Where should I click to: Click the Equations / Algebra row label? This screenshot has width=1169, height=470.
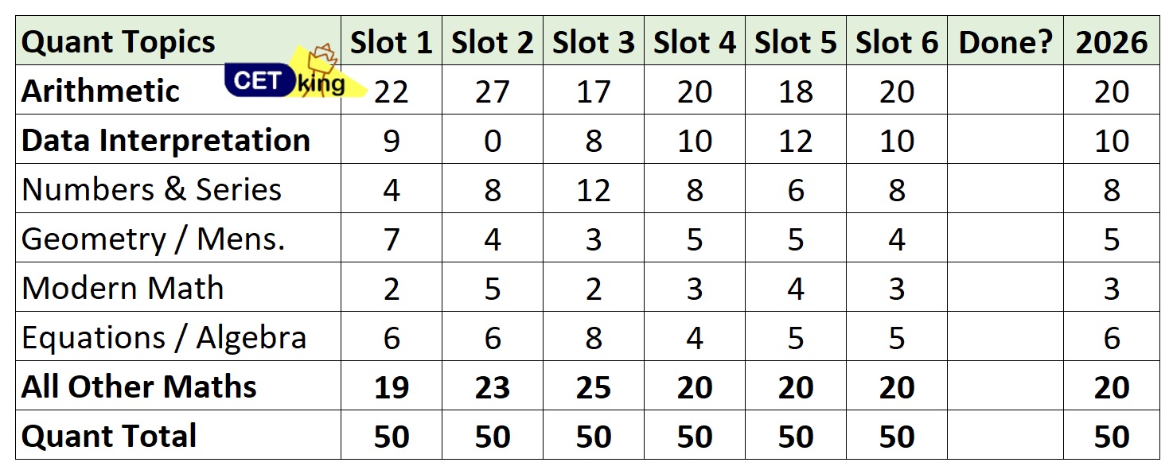coord(163,337)
